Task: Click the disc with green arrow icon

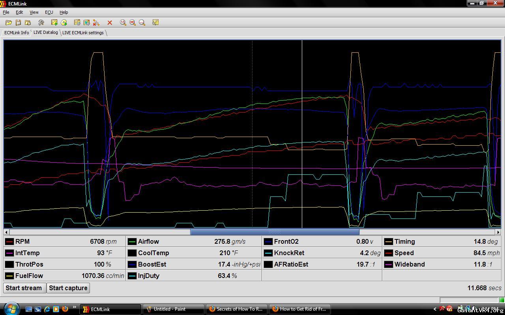Action: click(64, 23)
